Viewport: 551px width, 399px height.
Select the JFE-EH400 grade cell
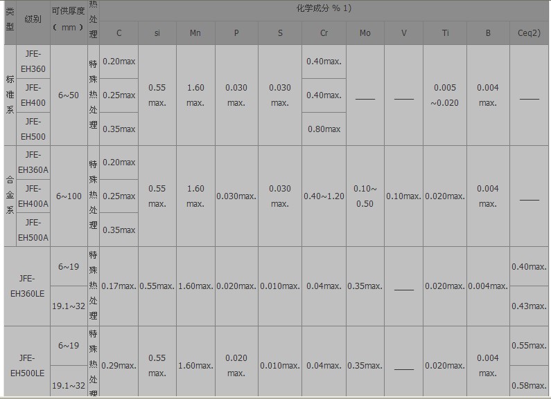pyautogui.click(x=33, y=95)
